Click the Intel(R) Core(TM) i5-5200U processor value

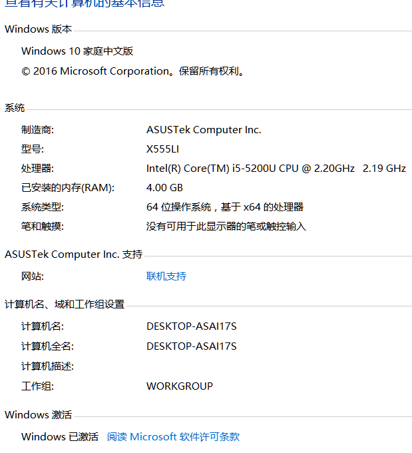pos(276,168)
